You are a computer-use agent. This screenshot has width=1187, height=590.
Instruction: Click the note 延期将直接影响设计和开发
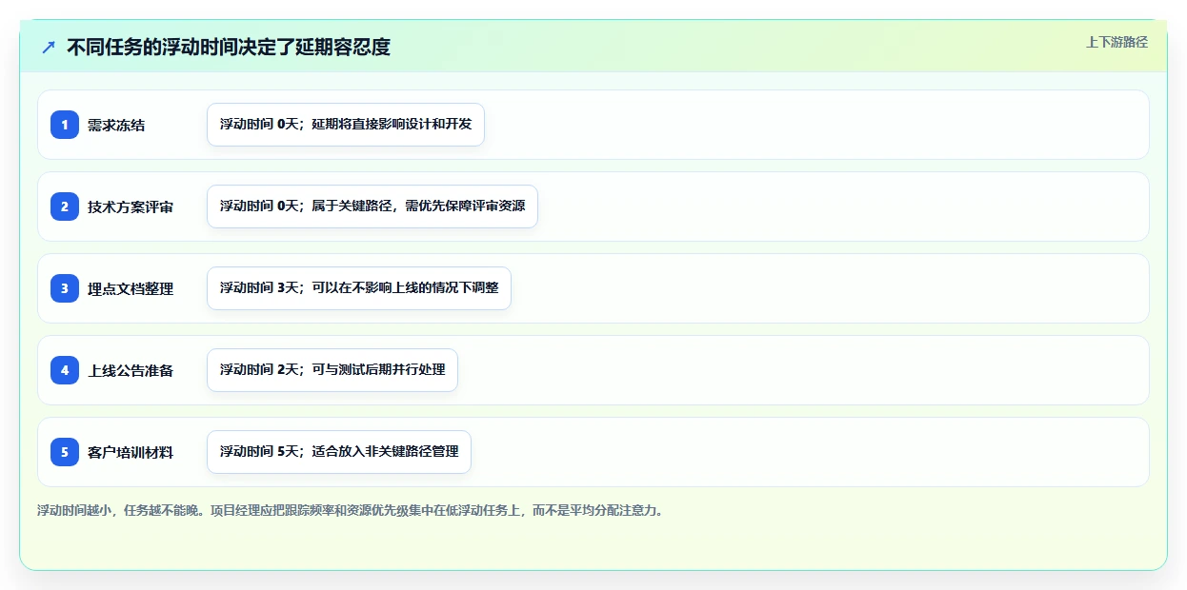[x=346, y=125]
